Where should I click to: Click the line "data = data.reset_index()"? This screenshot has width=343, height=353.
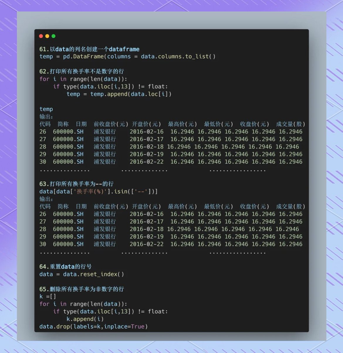(x=82, y=274)
